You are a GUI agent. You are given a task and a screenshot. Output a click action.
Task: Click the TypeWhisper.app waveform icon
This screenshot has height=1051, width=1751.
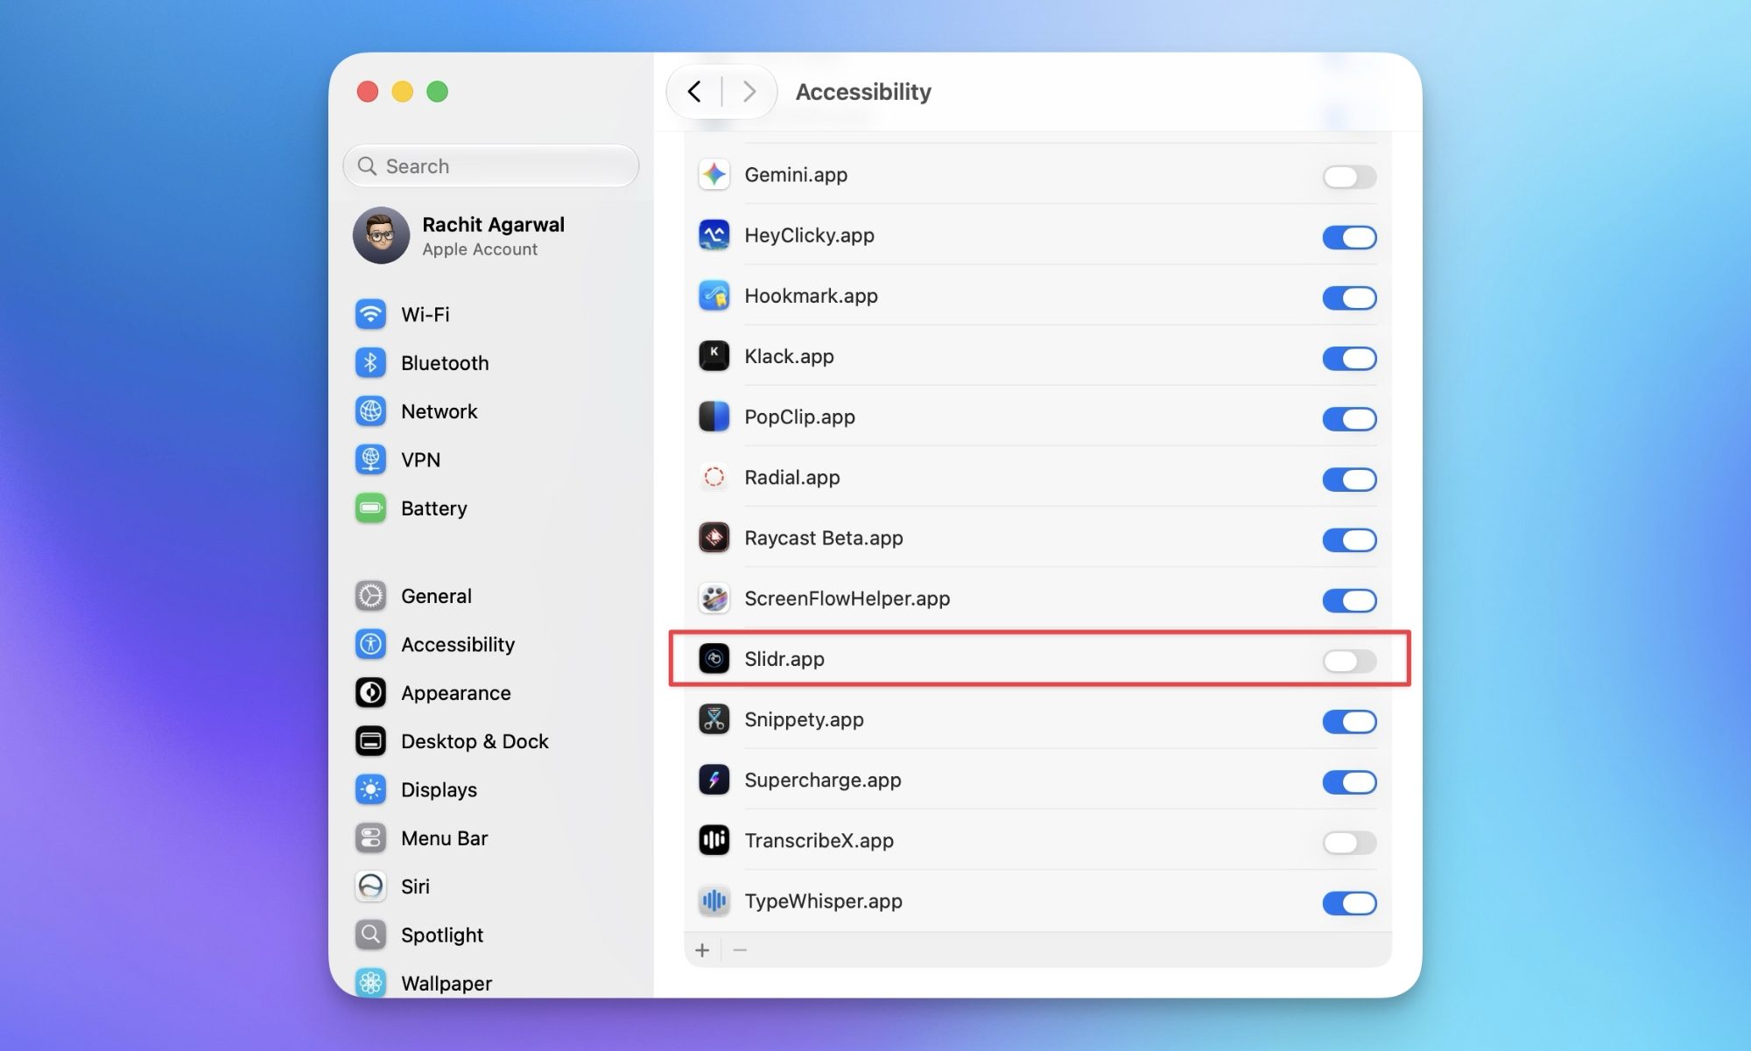point(714,900)
